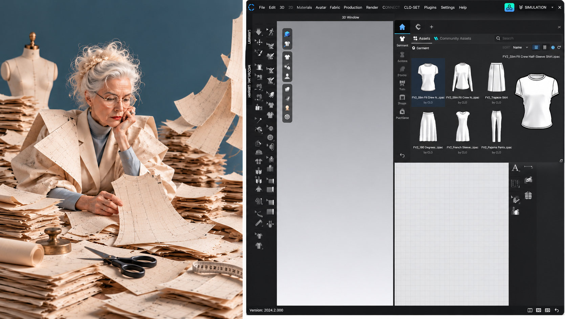
Task: Open the Purchase category in the library sidebar
Action: (x=402, y=114)
